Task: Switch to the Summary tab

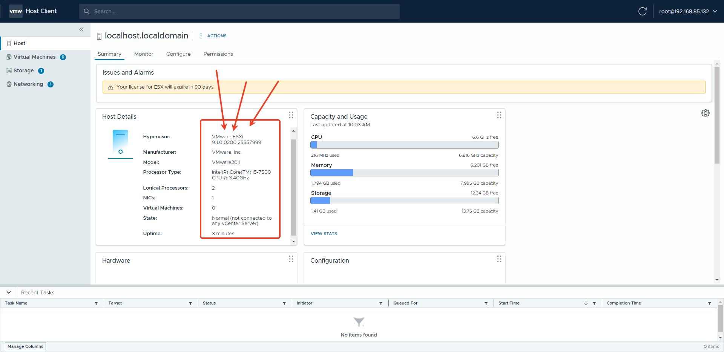Action: [x=109, y=54]
